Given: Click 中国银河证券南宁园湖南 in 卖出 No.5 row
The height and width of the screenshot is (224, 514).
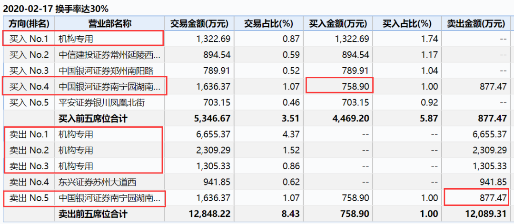Looking at the screenshot, I should point(110,198).
